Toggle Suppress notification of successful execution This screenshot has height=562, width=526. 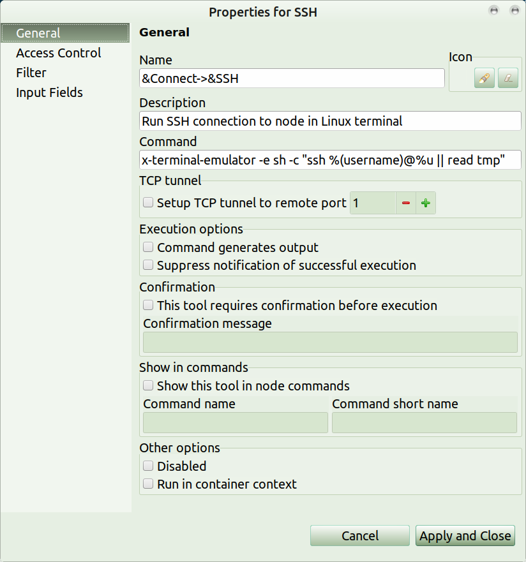(148, 265)
